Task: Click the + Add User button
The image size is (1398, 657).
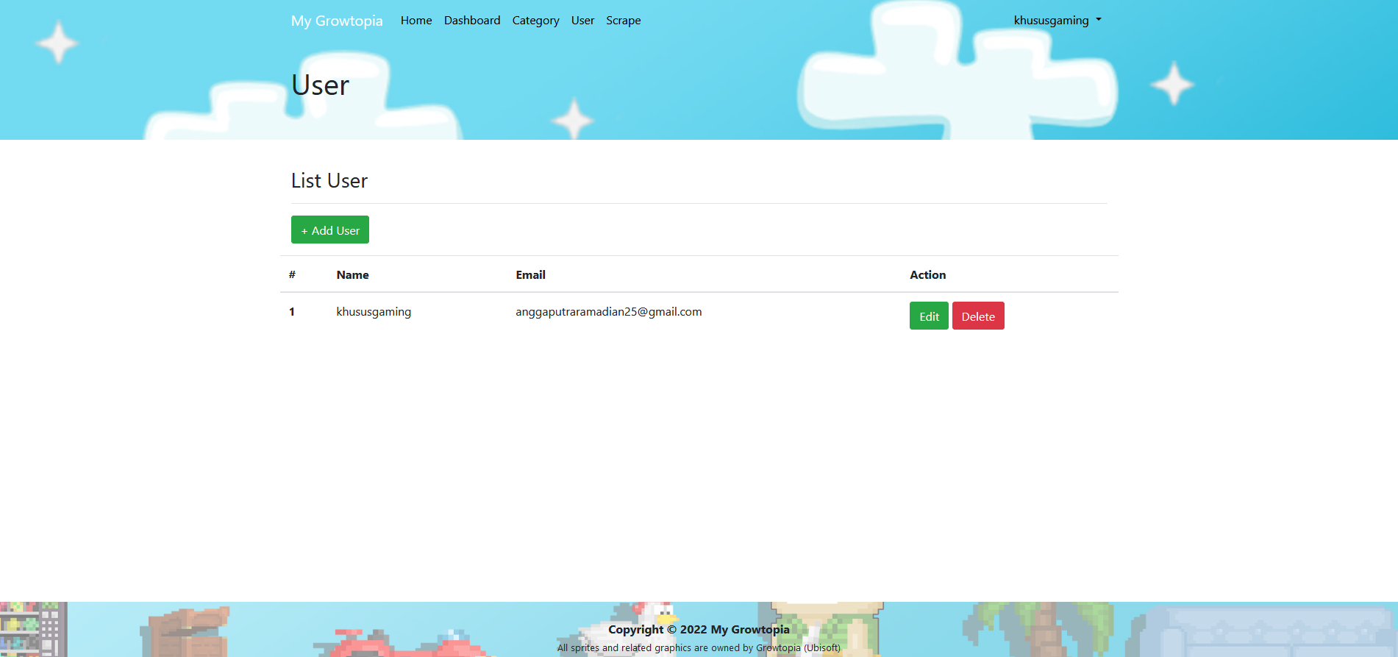Action: pos(330,230)
